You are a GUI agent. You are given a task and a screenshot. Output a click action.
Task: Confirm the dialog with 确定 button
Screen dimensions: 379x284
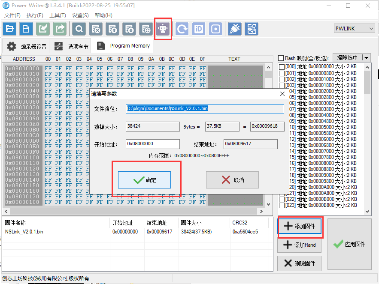coord(145,180)
